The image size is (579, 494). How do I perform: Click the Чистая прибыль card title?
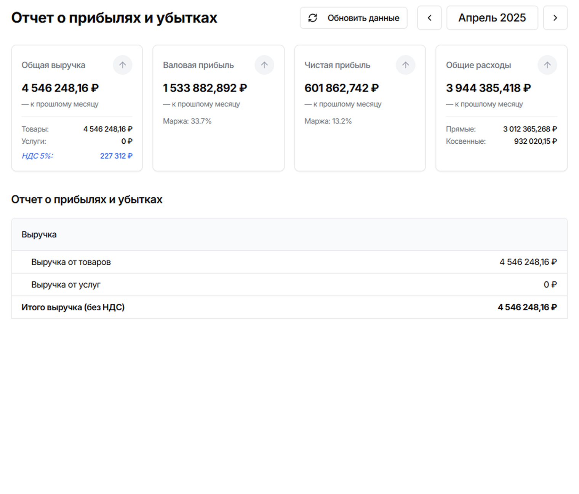pos(337,65)
